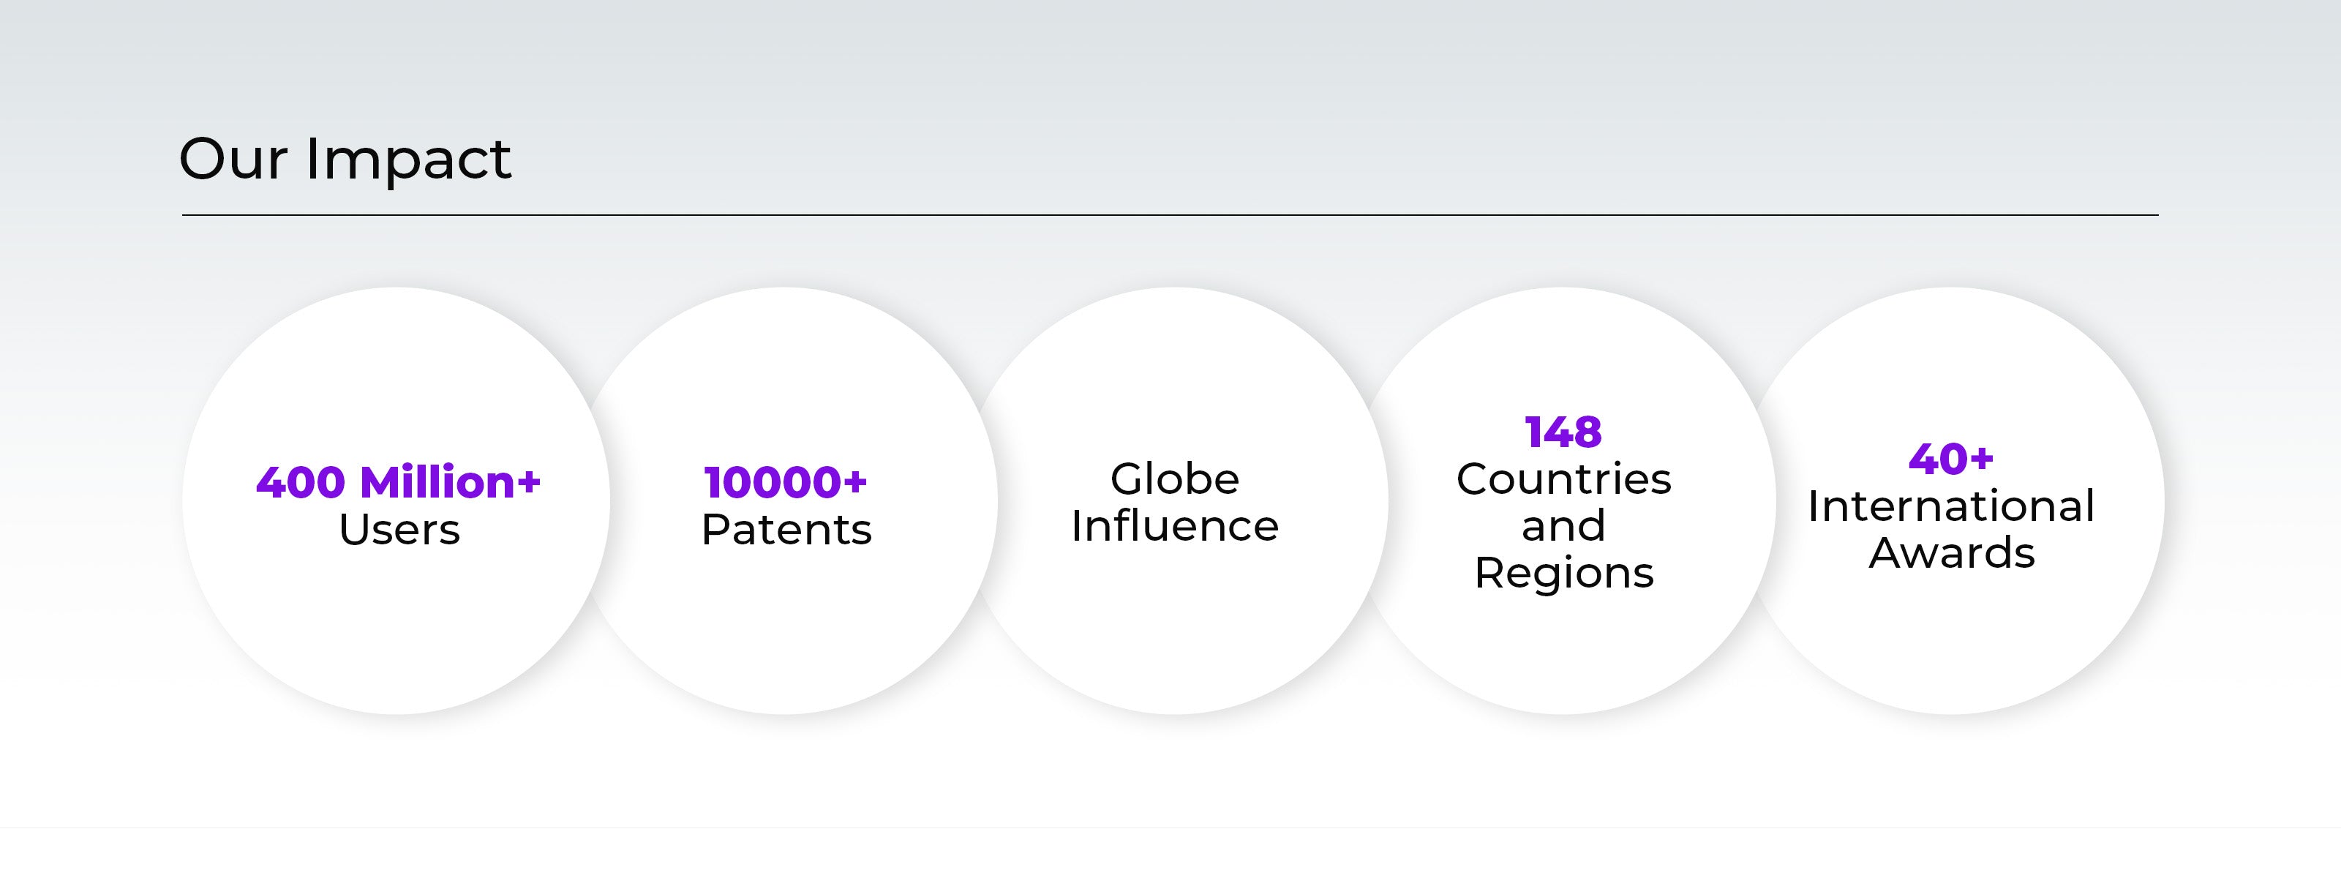2341x878 pixels.
Task: Click blank space below "Users" inside its circle
Action: point(397,627)
